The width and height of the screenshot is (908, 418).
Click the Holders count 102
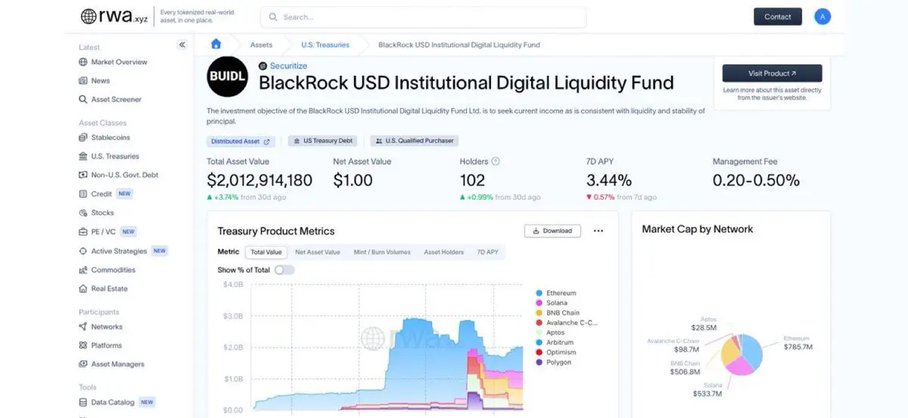point(473,180)
